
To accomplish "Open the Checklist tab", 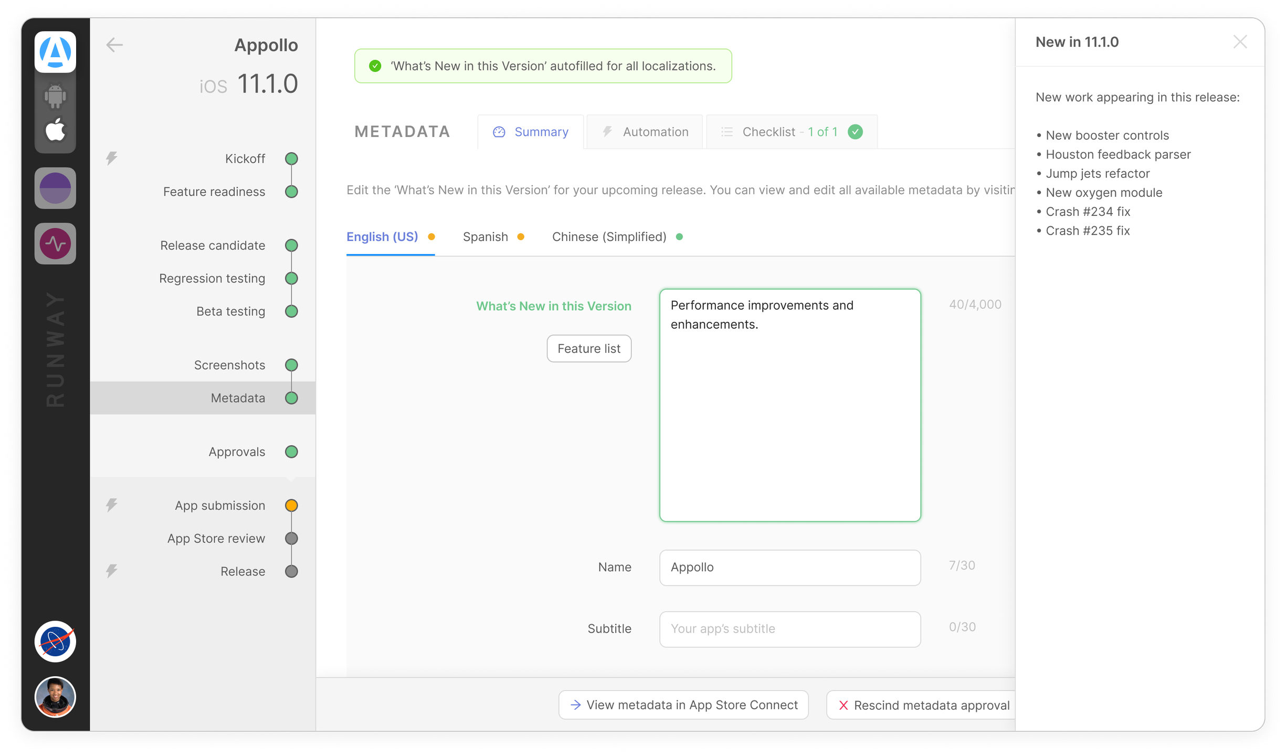I will pyautogui.click(x=792, y=132).
